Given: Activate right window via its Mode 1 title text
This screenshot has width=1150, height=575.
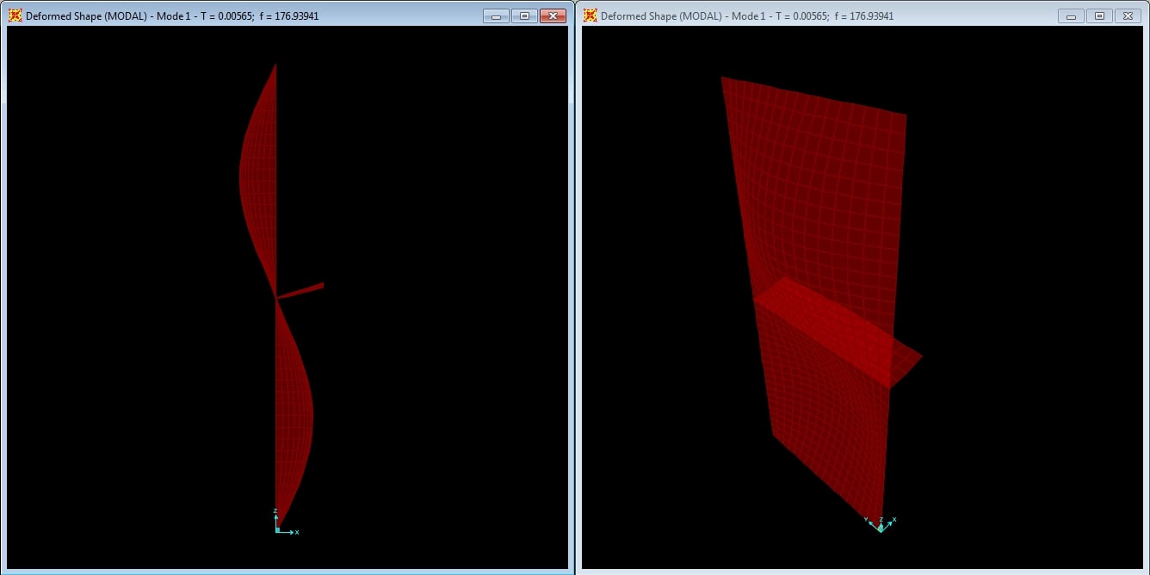Looking at the screenshot, I should (747, 16).
